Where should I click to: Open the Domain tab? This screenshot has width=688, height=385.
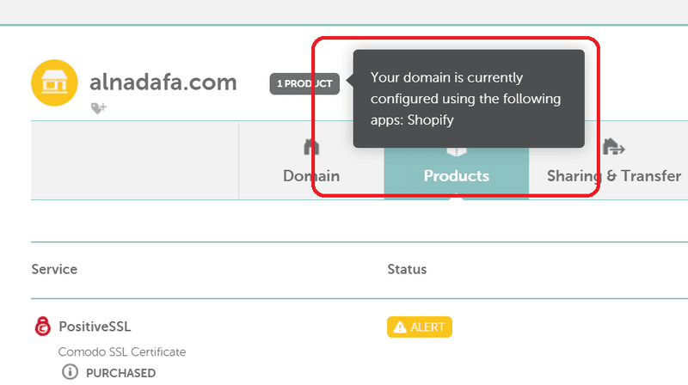[311, 176]
